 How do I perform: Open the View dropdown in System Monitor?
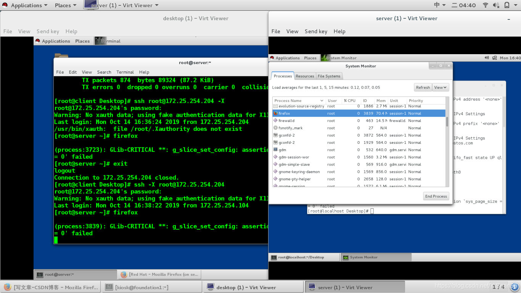pyautogui.click(x=441, y=87)
